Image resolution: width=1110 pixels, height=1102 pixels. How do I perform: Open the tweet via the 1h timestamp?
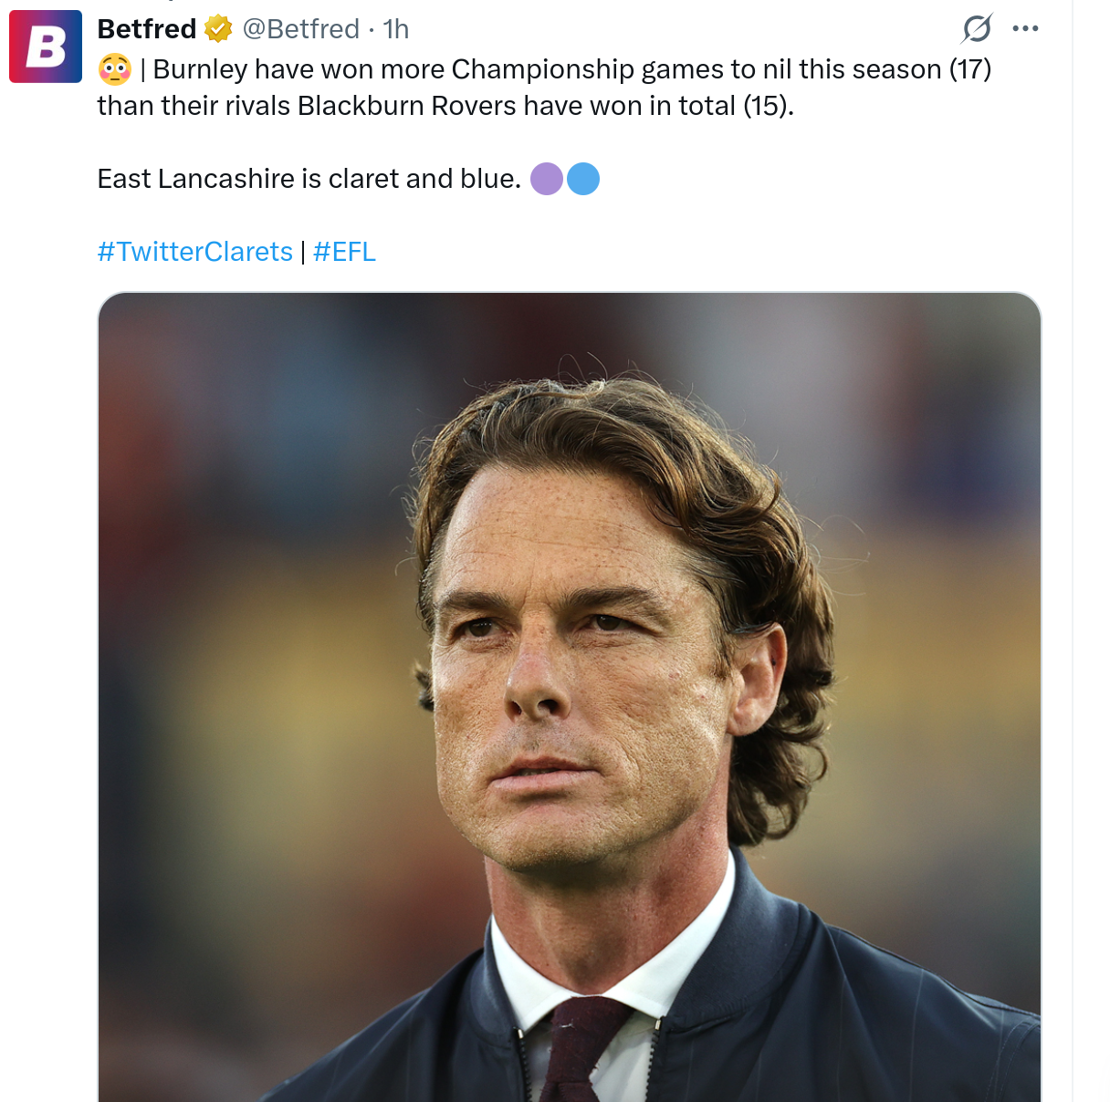click(396, 29)
